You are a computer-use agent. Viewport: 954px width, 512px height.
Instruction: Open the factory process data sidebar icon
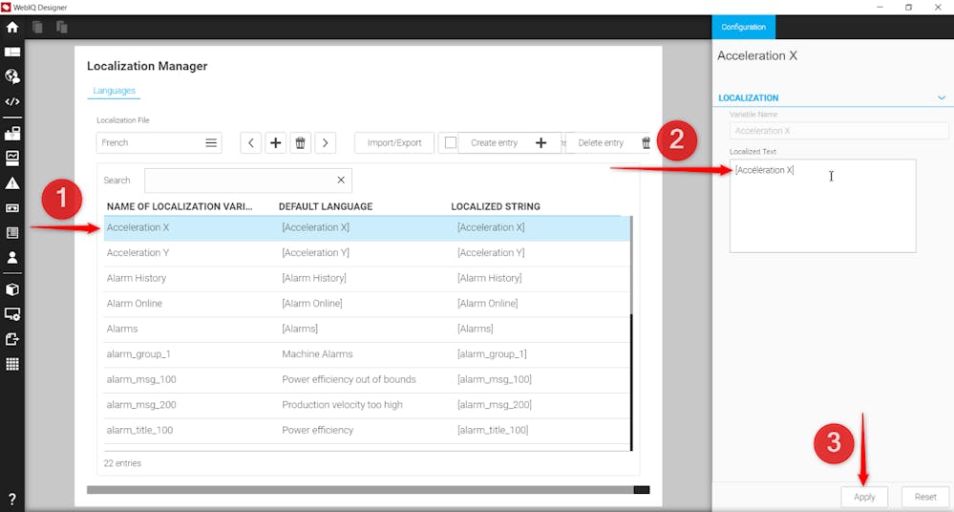tap(12, 134)
